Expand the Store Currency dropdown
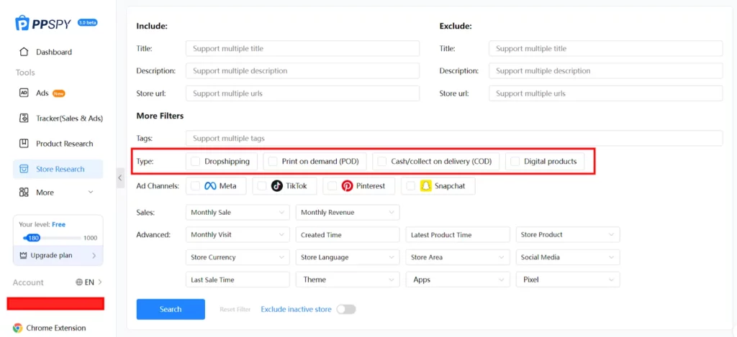 (x=237, y=257)
